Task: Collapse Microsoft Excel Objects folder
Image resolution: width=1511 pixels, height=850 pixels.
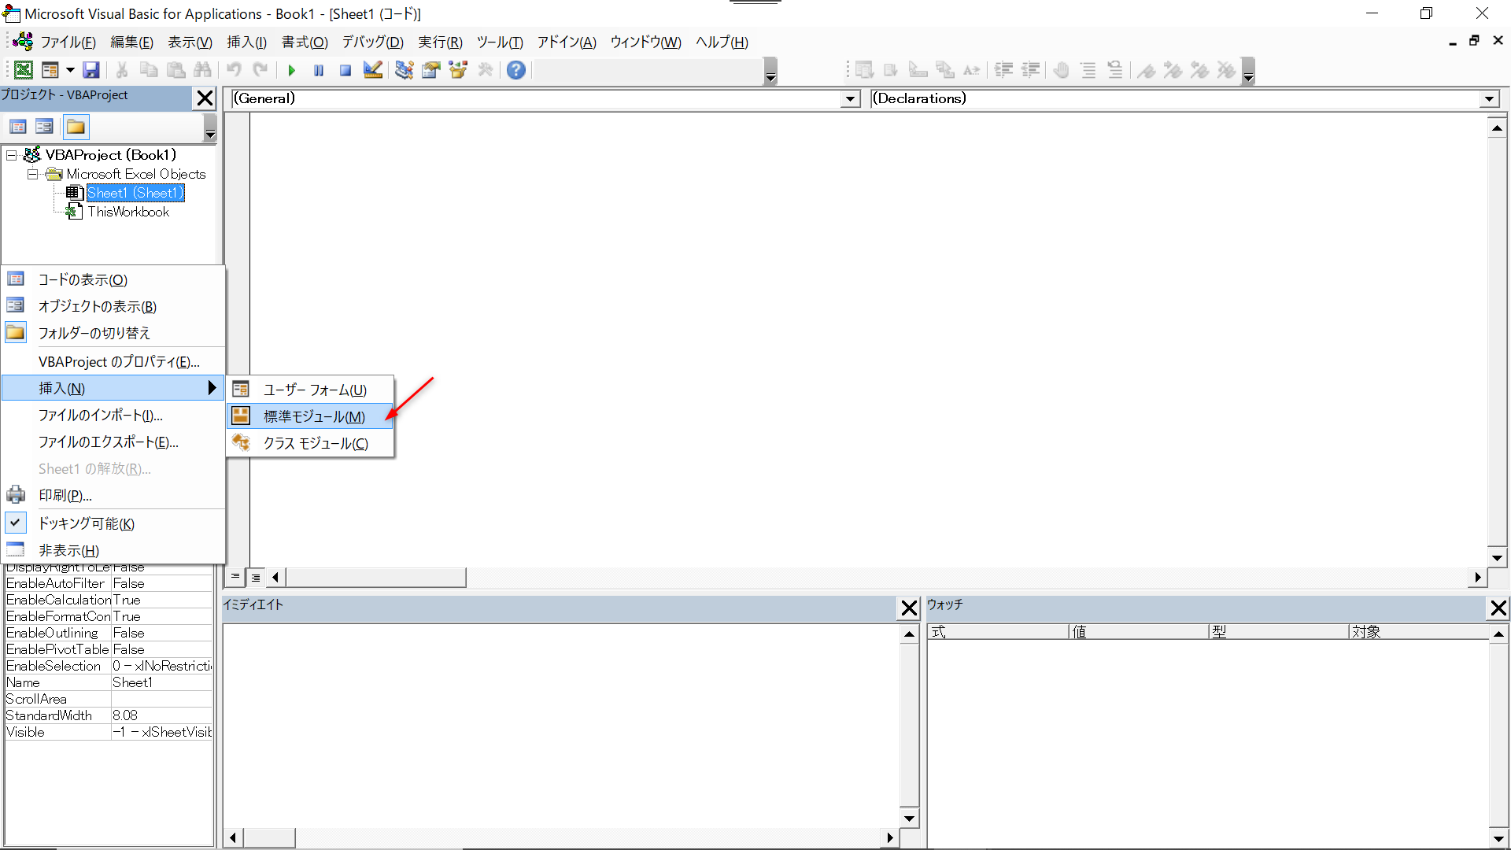Action: coord(32,174)
